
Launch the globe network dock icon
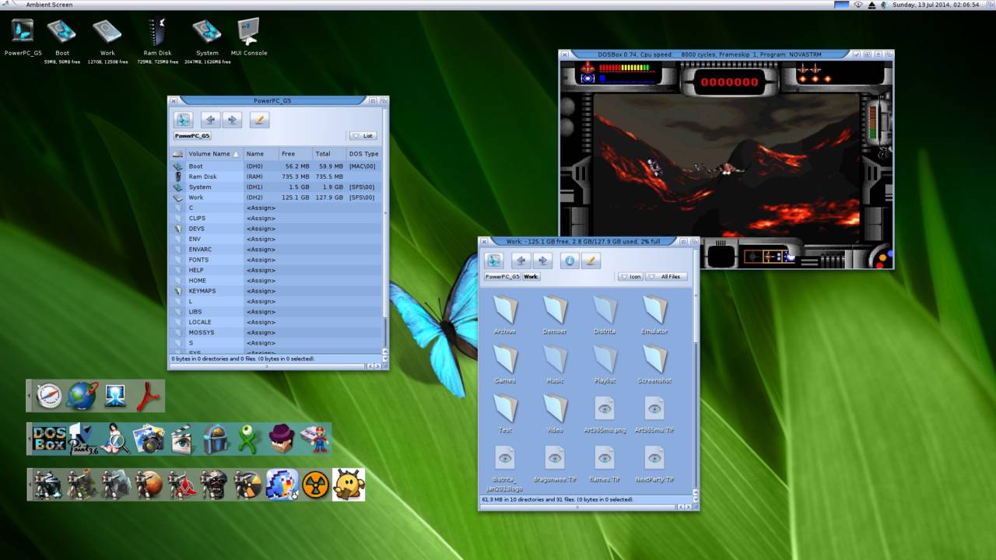(x=82, y=397)
